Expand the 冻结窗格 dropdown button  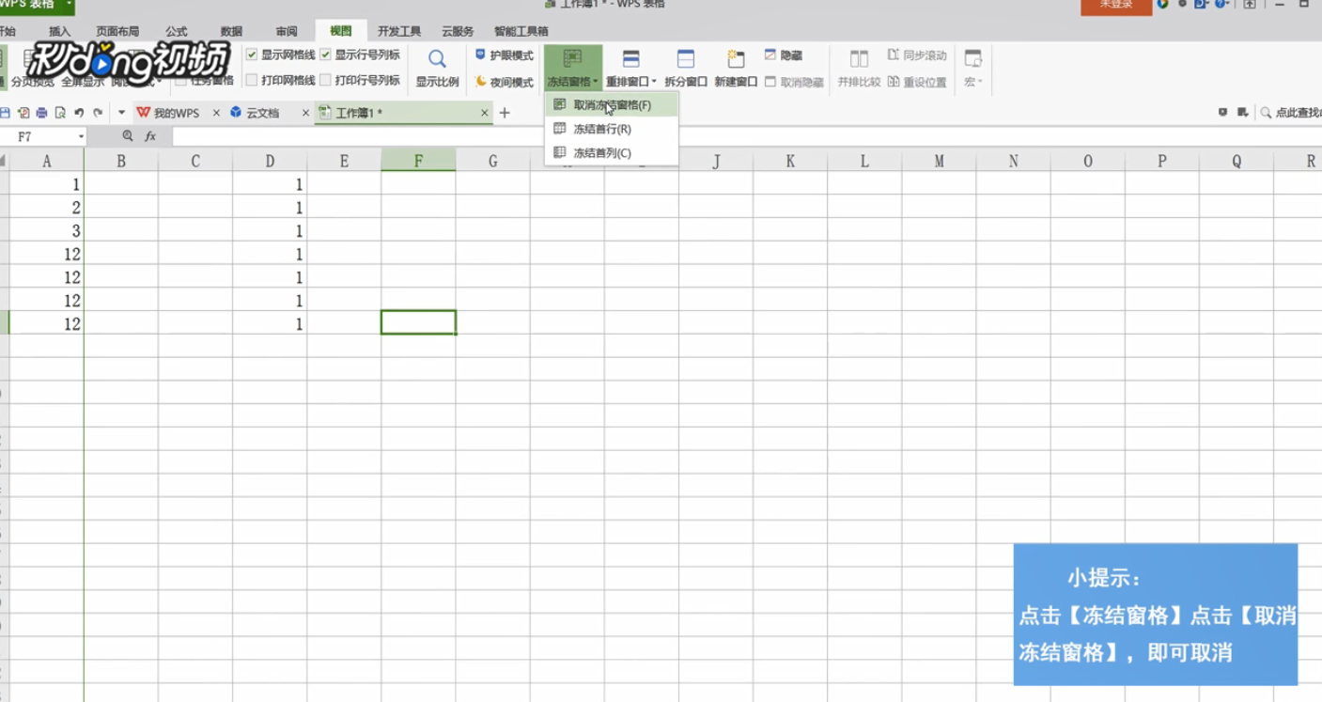[x=572, y=82]
